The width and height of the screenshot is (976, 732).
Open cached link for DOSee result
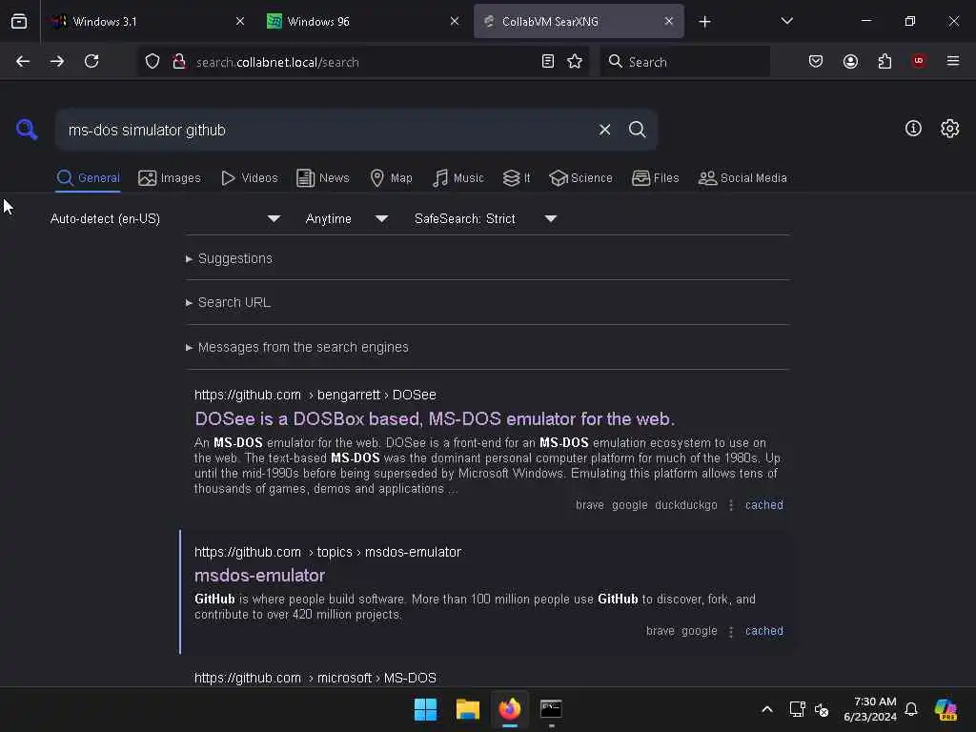point(763,505)
